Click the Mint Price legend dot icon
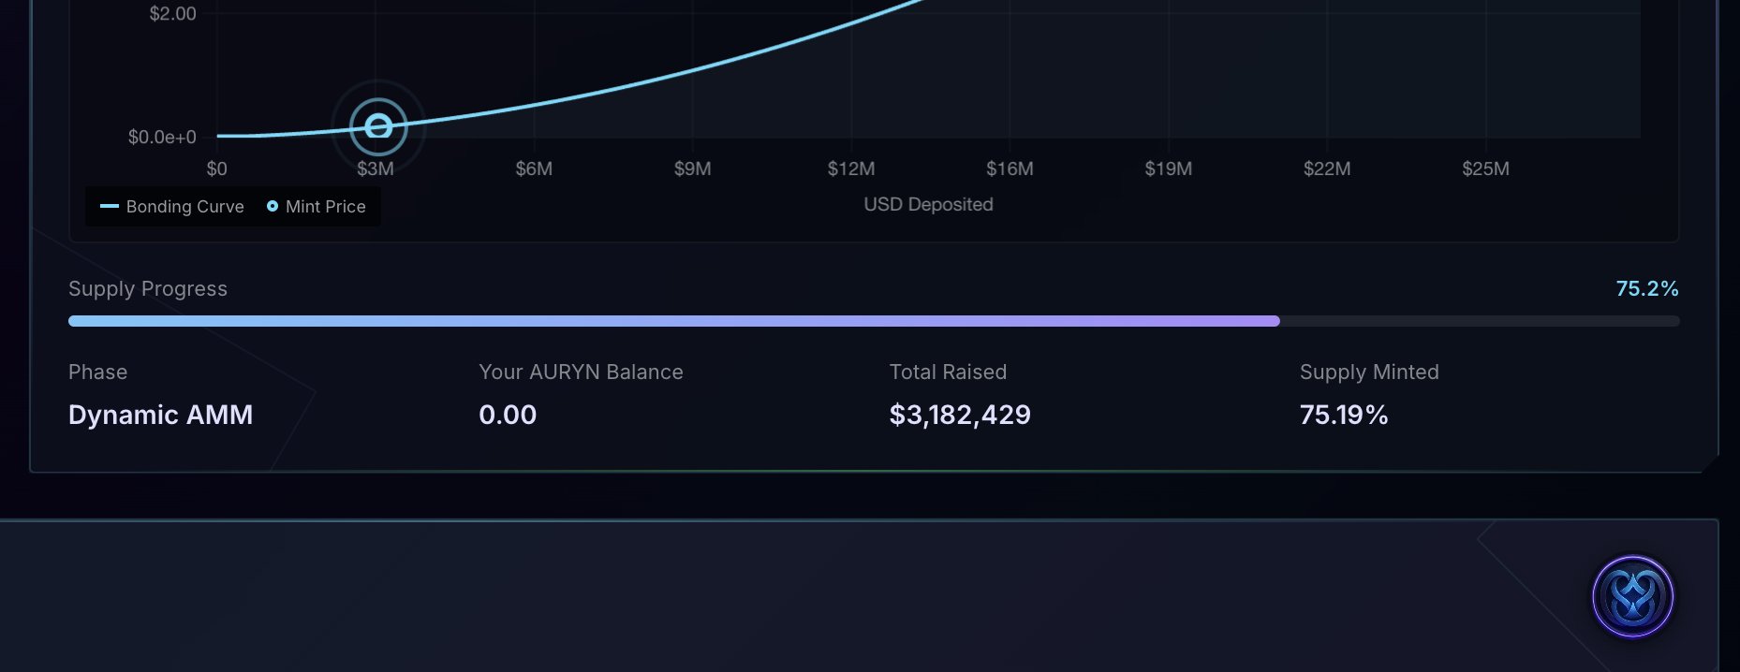Viewport: 1740px width, 672px height. (x=273, y=206)
